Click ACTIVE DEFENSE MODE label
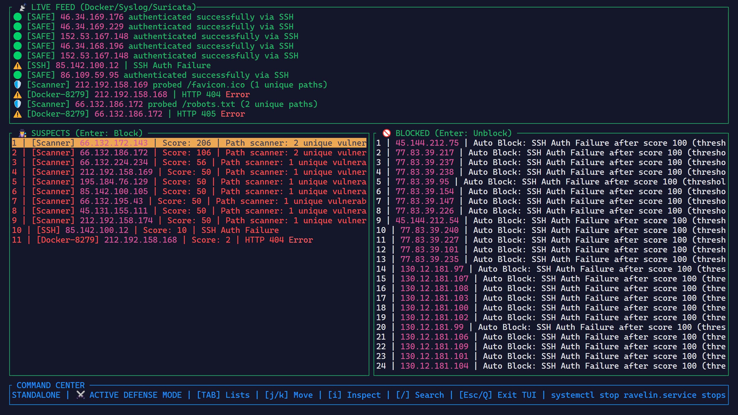738x415 pixels. 136,395
